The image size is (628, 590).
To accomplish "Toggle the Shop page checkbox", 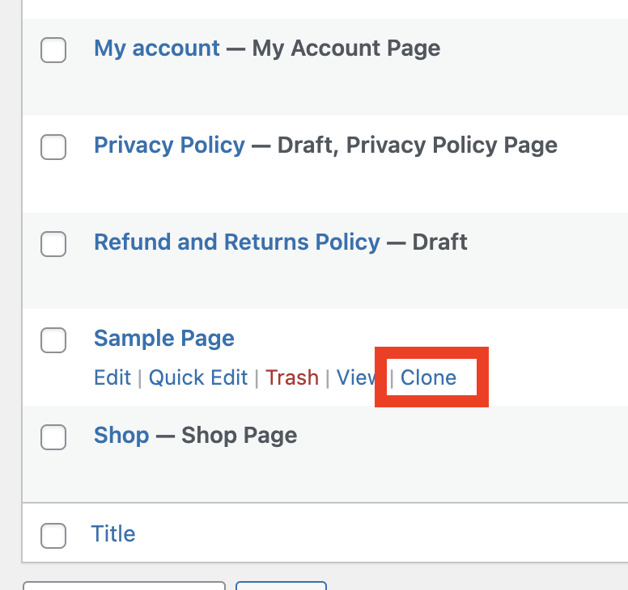I will tap(53, 437).
